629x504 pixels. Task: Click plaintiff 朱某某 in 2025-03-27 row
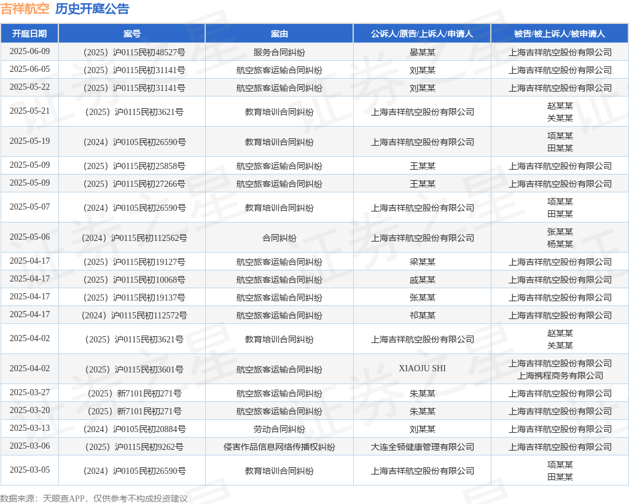click(423, 393)
